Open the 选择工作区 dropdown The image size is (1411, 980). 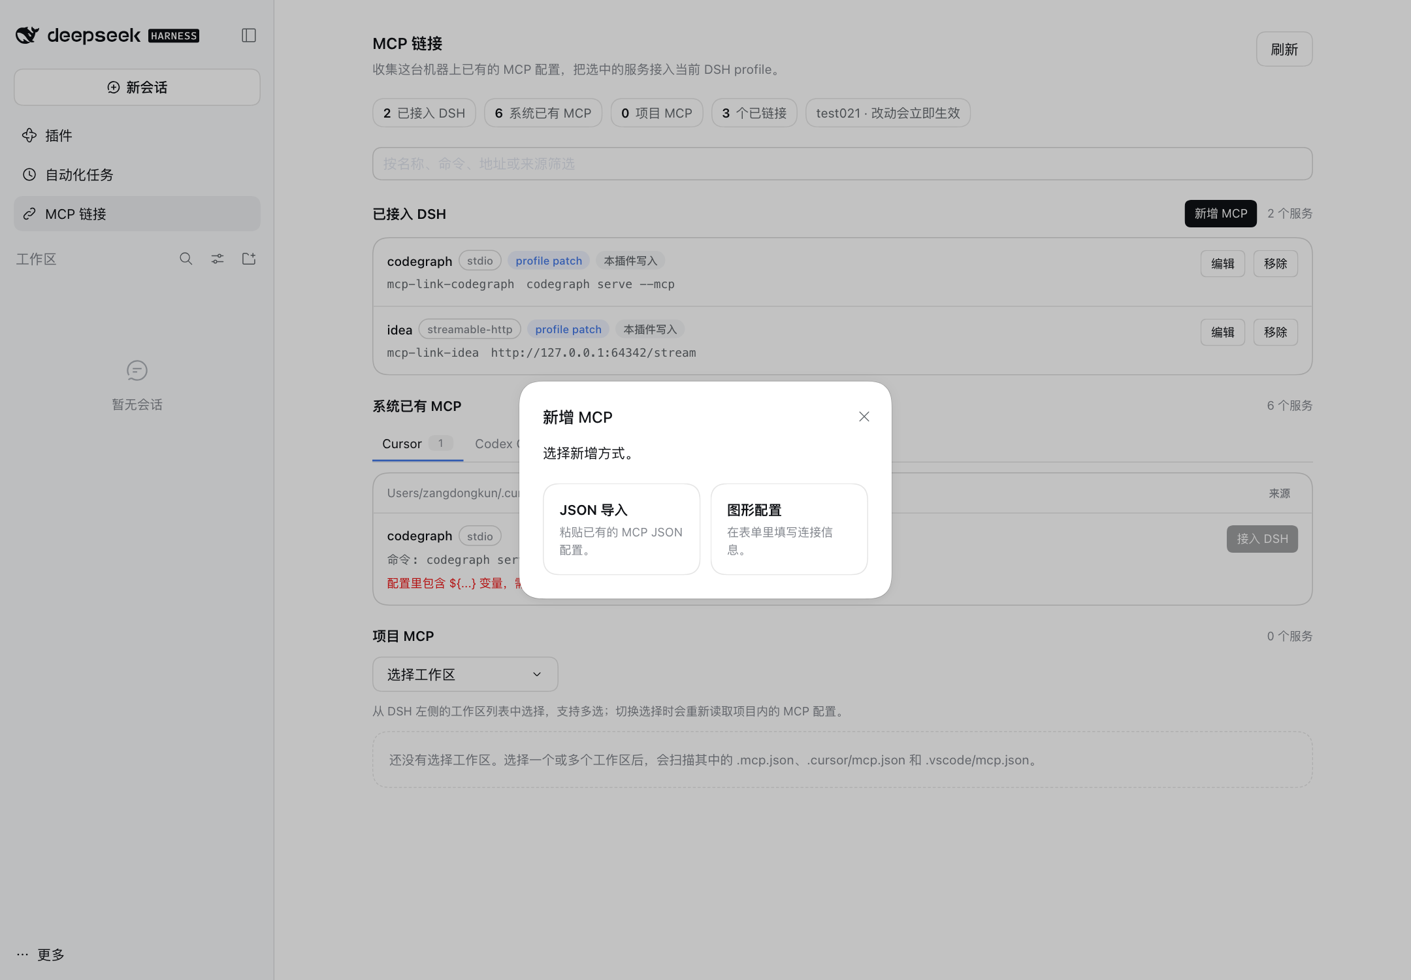tap(465, 674)
